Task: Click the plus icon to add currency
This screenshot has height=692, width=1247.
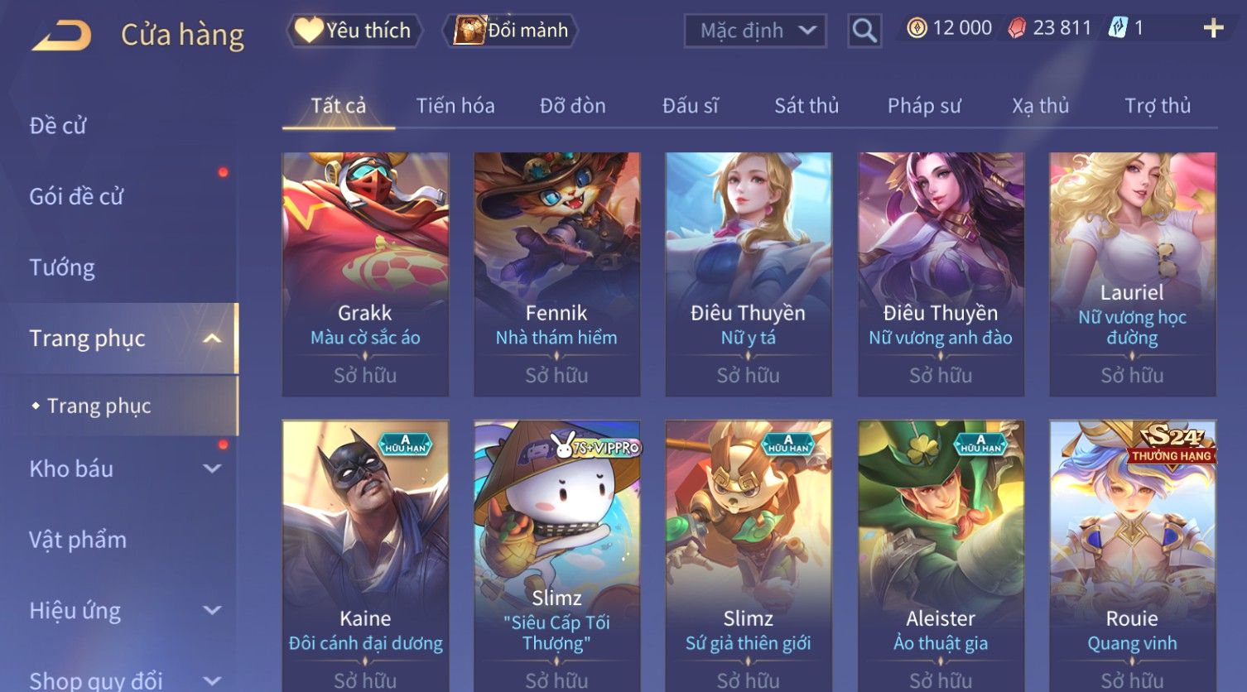Action: click(1213, 28)
